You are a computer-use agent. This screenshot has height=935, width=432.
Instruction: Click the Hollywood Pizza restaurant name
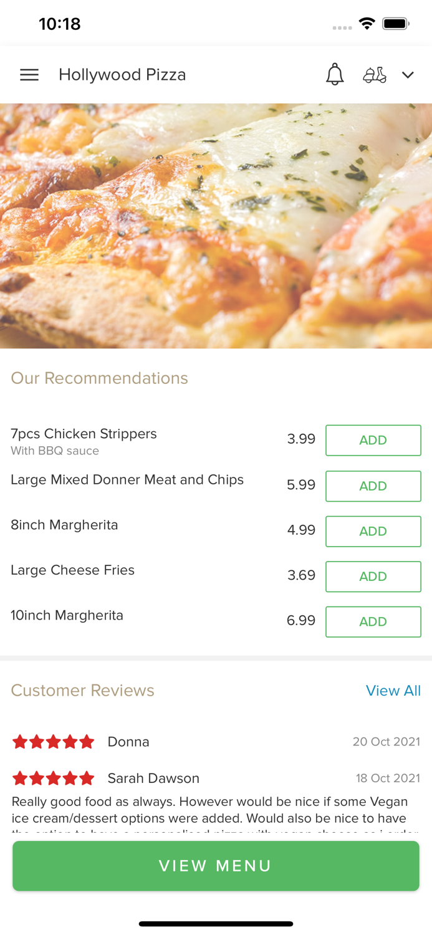coord(122,74)
